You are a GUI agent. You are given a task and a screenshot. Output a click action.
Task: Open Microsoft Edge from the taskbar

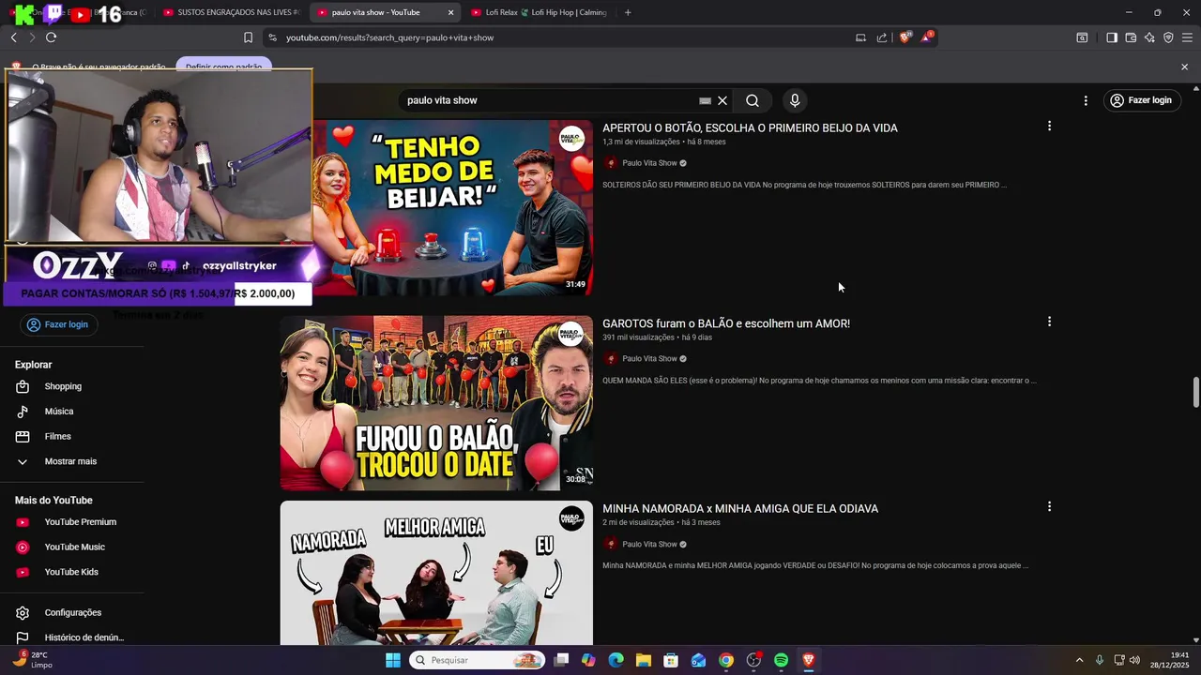(x=616, y=660)
